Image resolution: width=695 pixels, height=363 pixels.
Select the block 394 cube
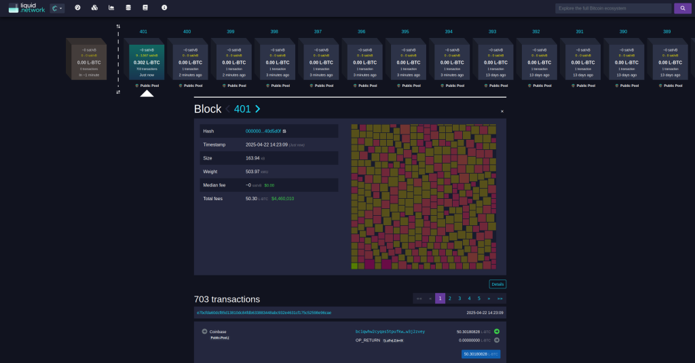[450, 59]
